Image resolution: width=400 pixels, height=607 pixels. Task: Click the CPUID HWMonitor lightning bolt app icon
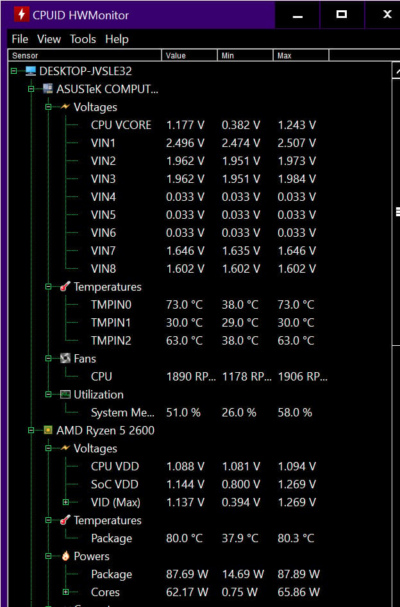[x=22, y=15]
